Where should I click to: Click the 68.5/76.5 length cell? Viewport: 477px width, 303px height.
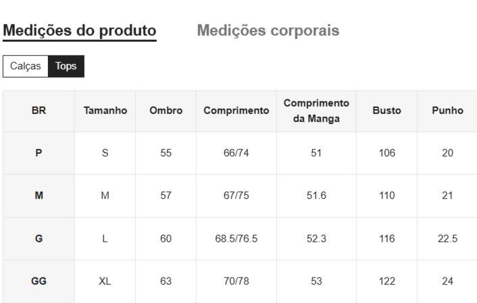(x=236, y=239)
